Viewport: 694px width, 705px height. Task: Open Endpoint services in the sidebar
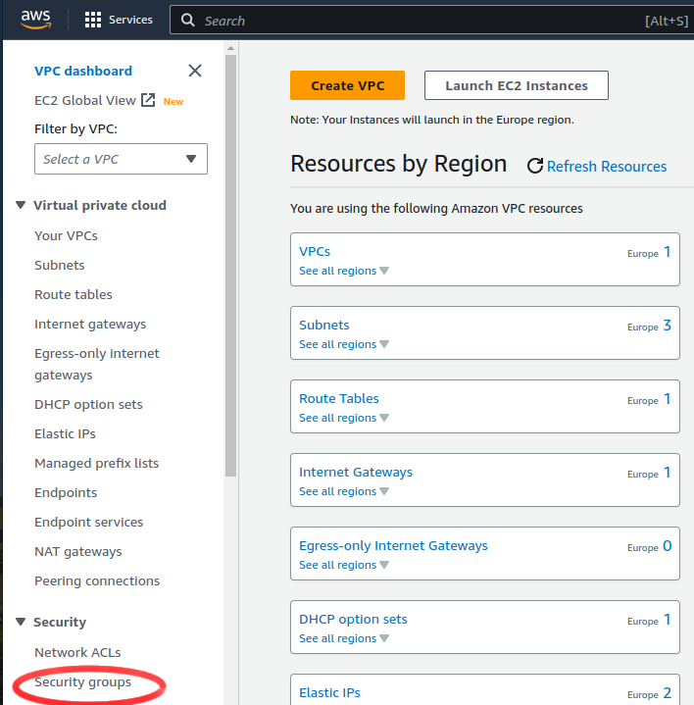click(x=89, y=522)
